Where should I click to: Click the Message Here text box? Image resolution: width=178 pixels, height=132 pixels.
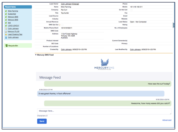tap(104, 111)
